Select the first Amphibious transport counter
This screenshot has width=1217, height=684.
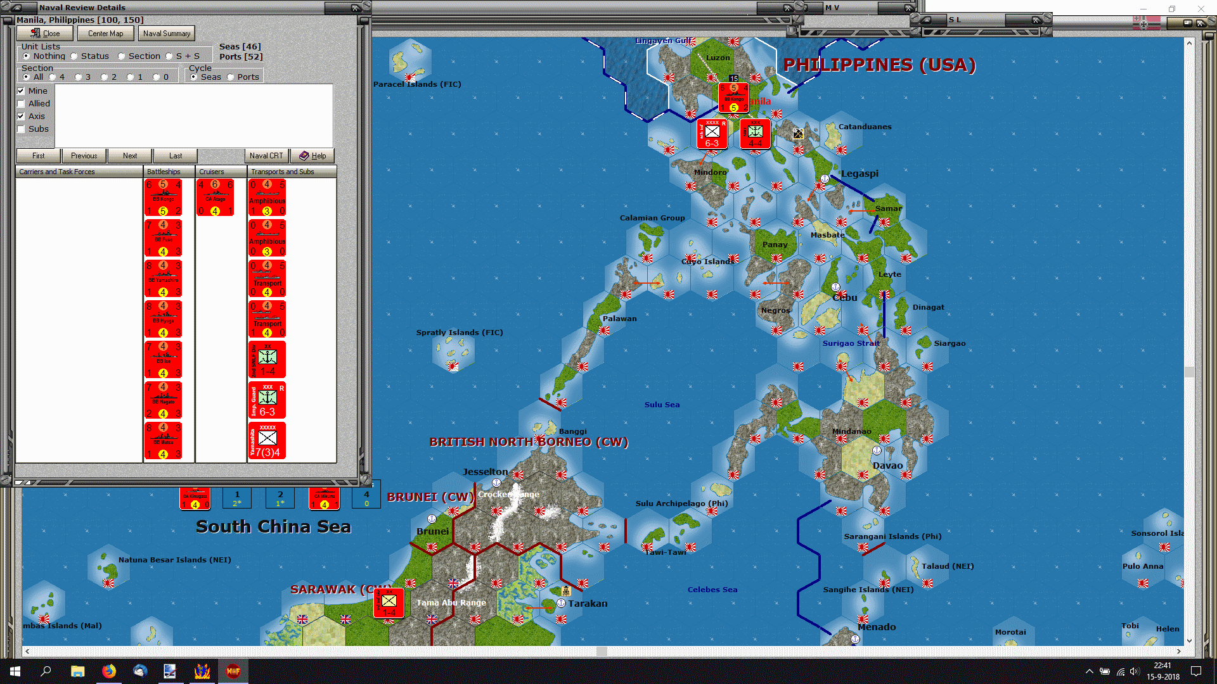267,198
